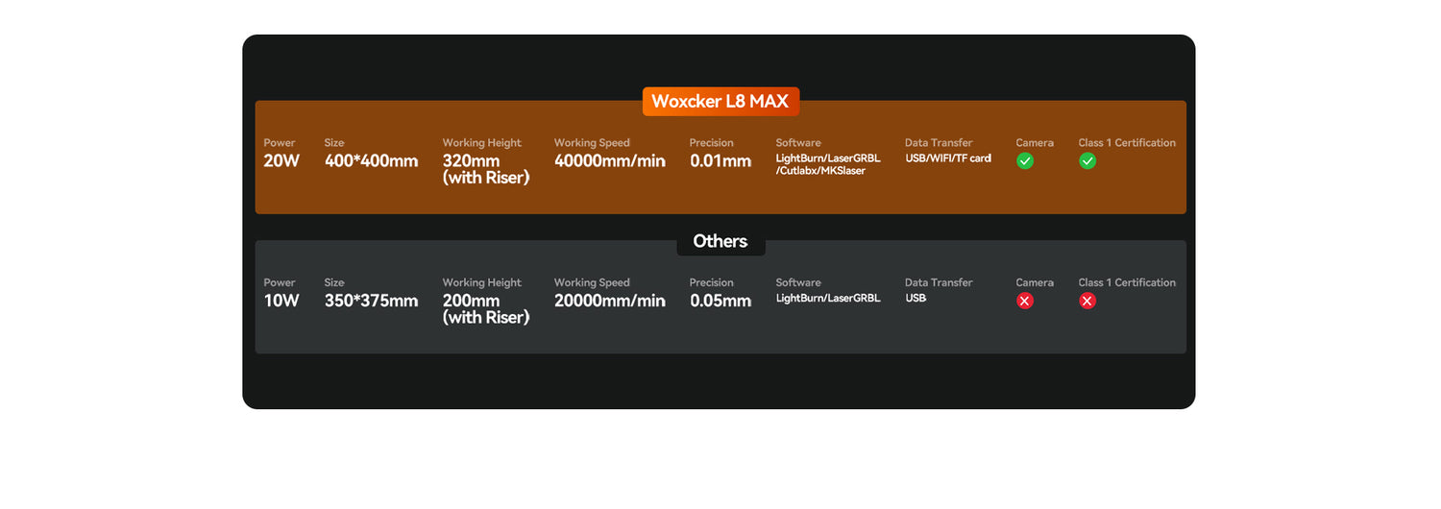Click the red Camera cross in Others row
1441x509 pixels.
click(x=1025, y=301)
